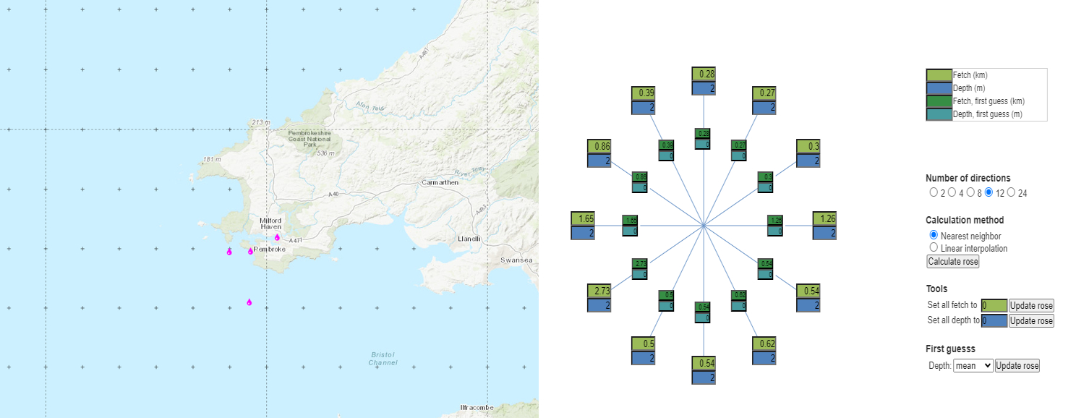
Task: Select the westernmost magenta map marker
Action: click(229, 252)
